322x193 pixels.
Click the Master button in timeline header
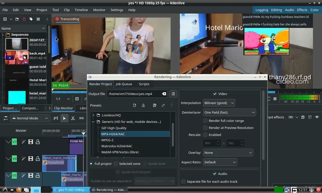21,130
